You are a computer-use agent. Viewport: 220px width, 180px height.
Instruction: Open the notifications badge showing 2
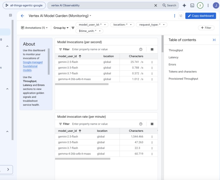pos(200,5)
